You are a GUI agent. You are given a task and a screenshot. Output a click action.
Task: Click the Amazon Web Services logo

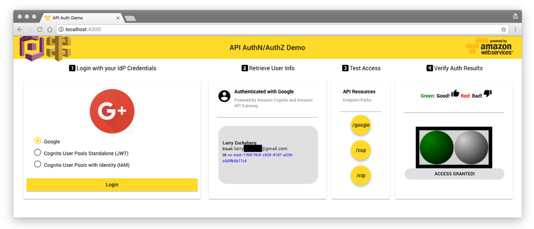click(490, 46)
